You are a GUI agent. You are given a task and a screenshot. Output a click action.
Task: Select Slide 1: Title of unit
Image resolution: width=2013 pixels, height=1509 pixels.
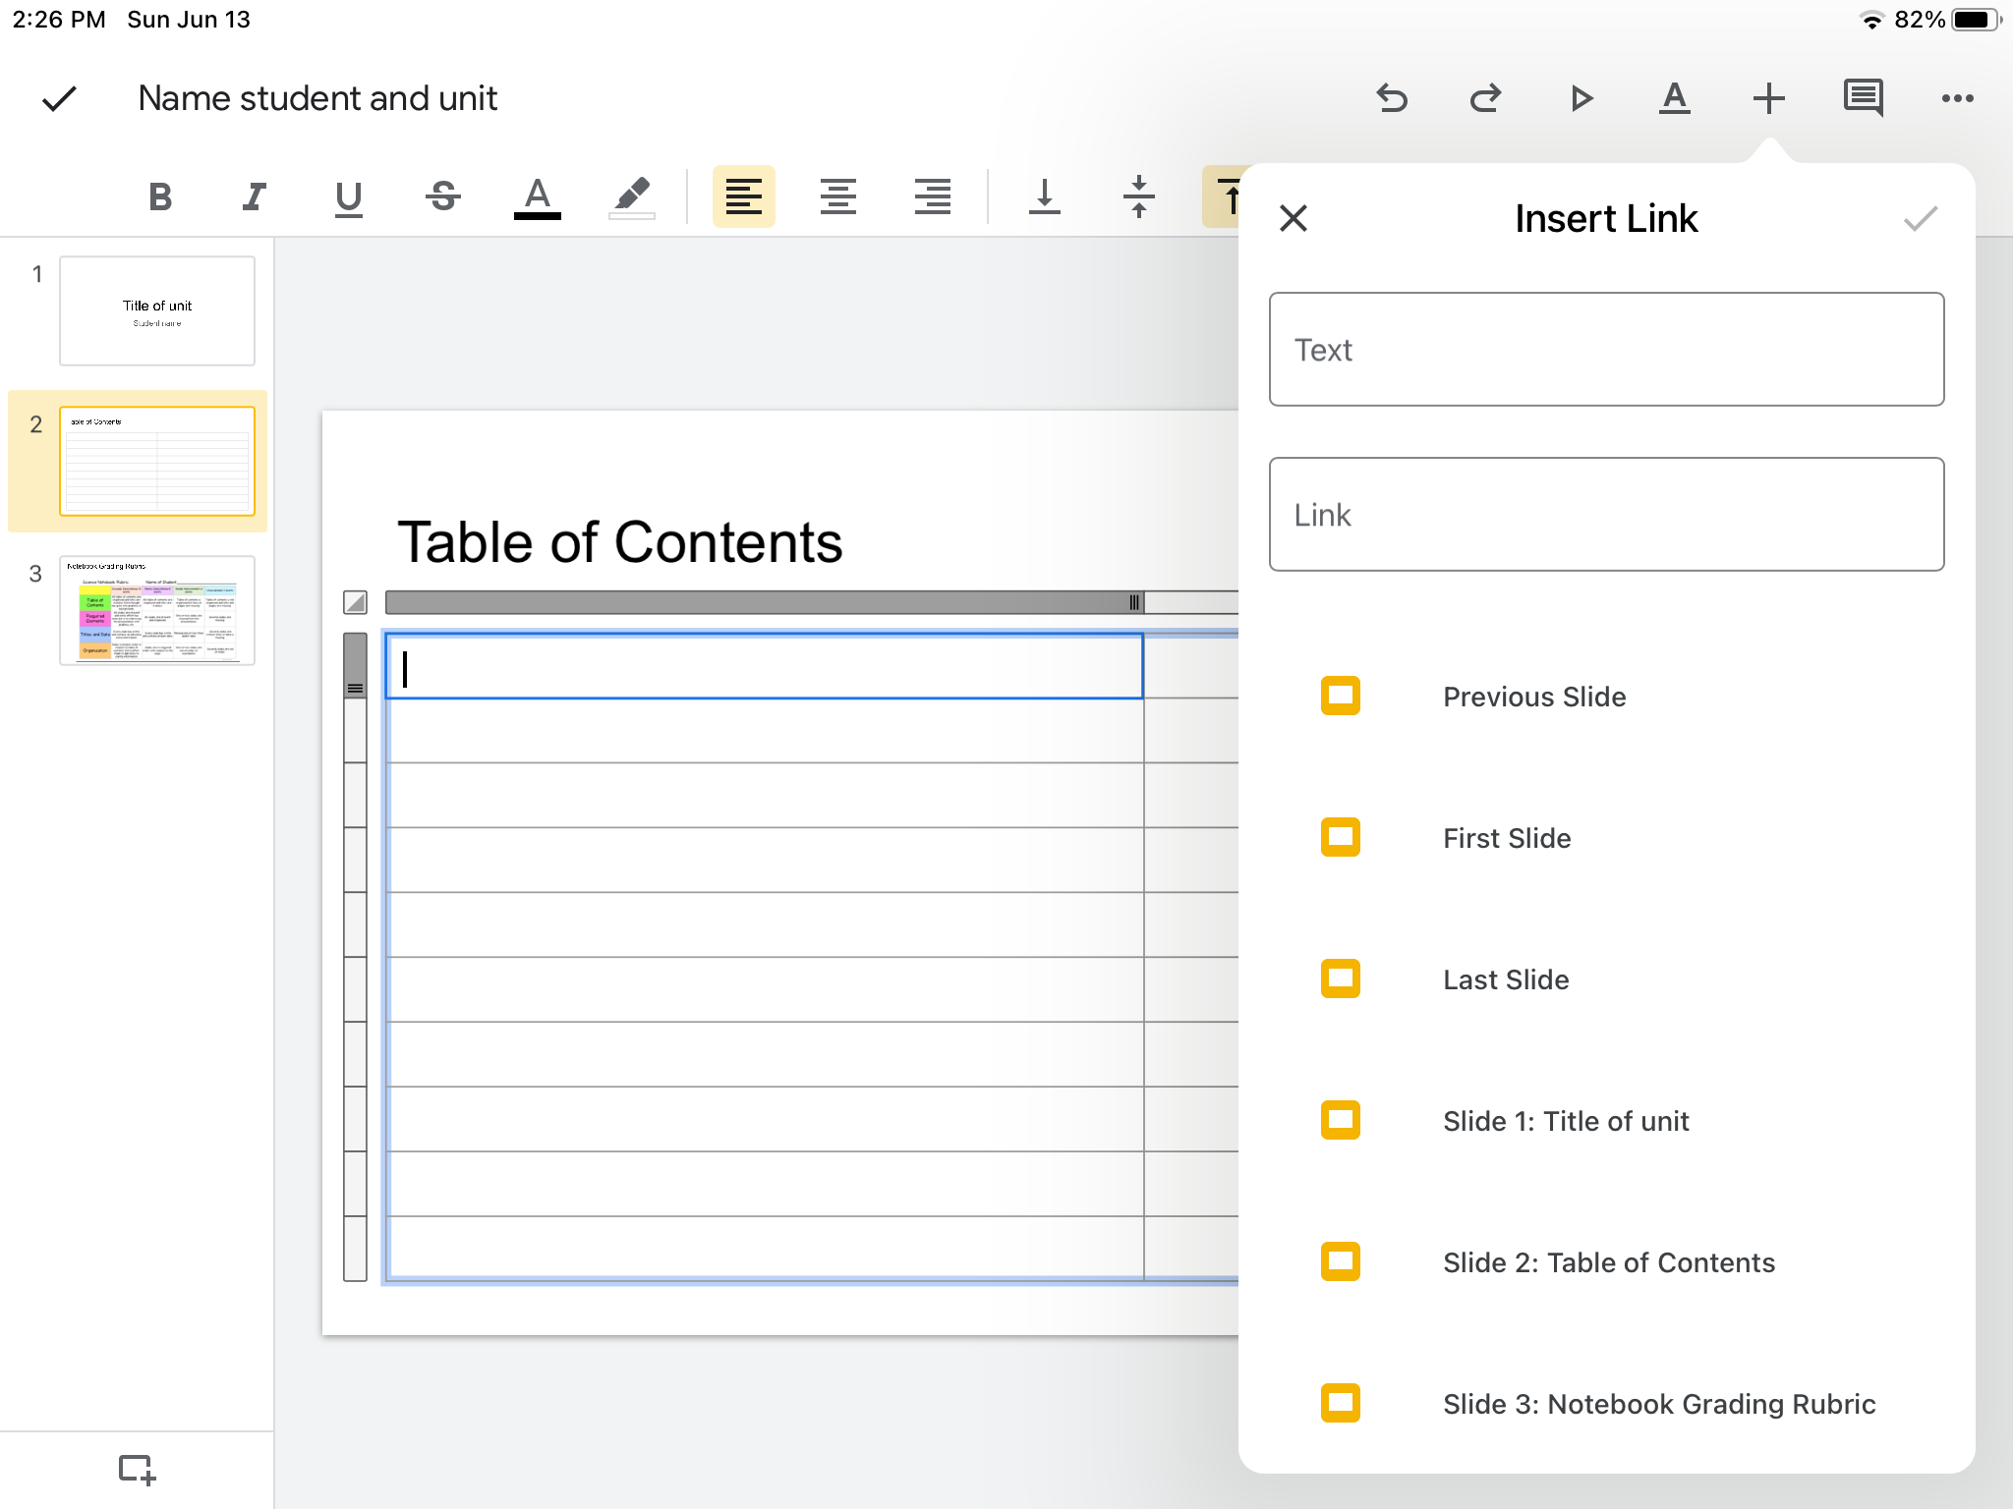tap(1606, 1121)
